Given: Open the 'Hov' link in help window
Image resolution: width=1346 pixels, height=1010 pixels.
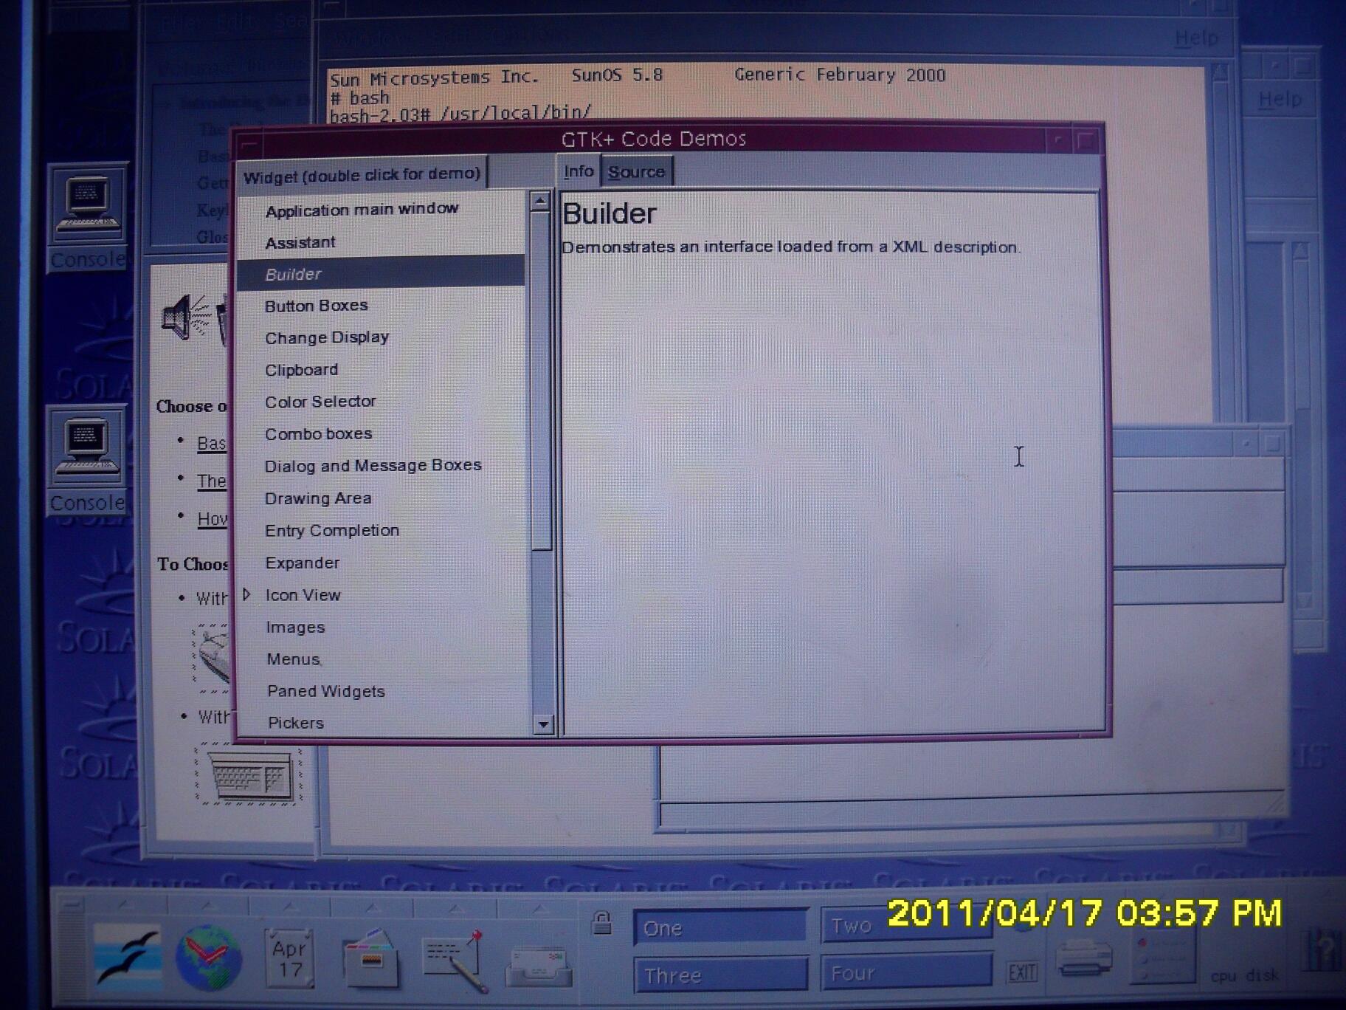Looking at the screenshot, I should pos(212,519).
